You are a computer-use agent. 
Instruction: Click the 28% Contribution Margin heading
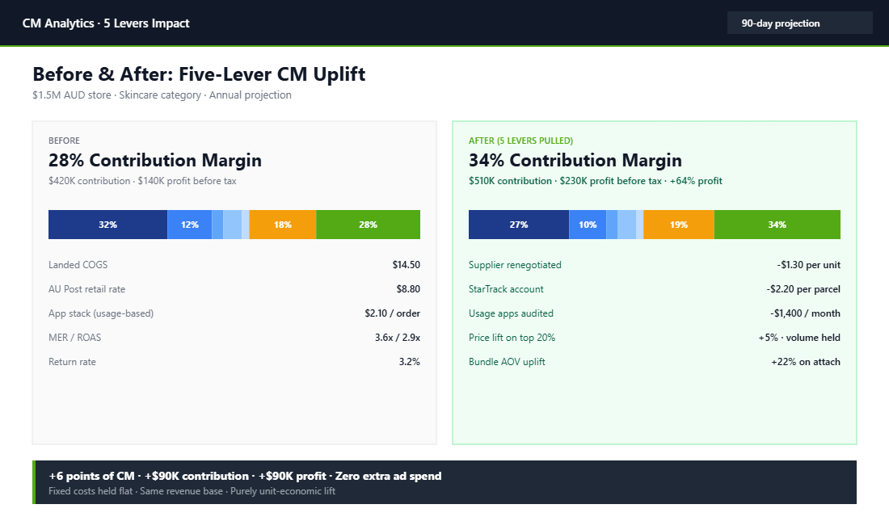tap(154, 161)
